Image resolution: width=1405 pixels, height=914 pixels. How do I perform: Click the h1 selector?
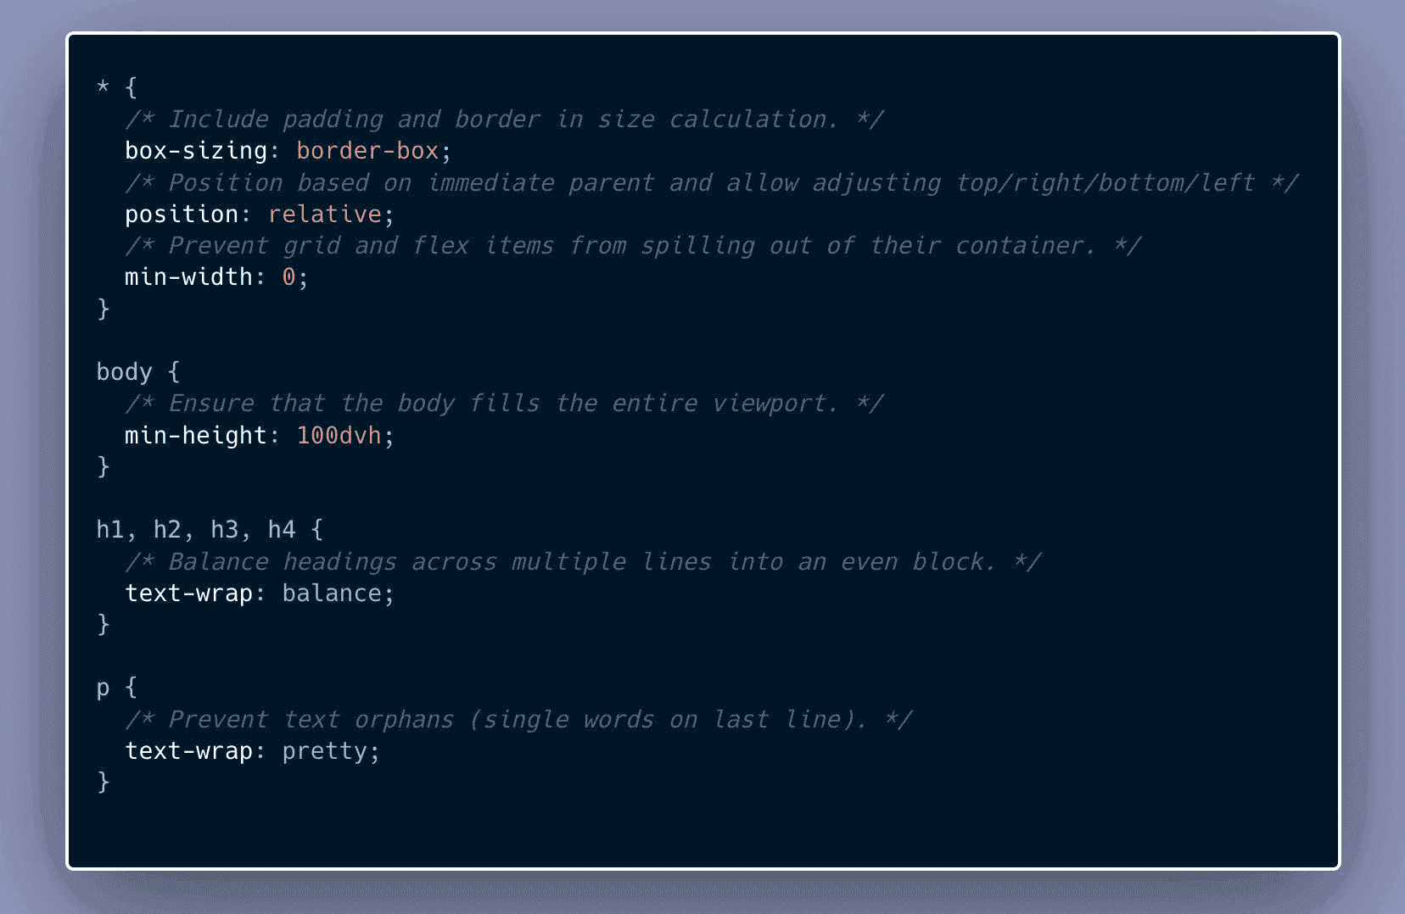tap(110, 530)
